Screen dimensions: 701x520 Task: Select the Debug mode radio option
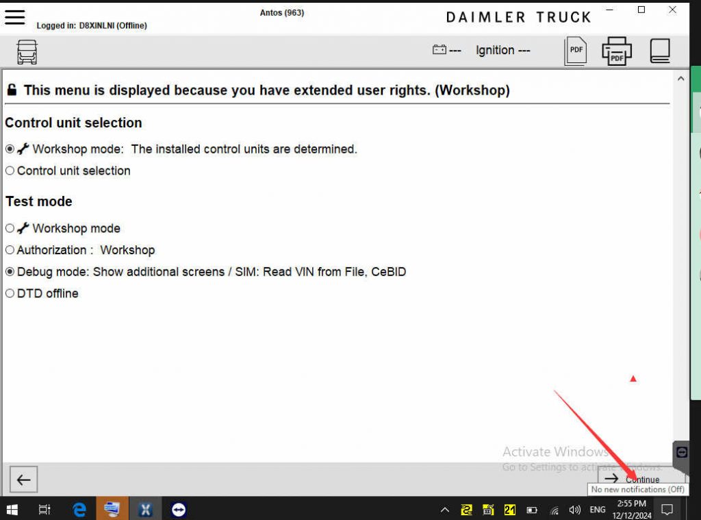point(10,271)
